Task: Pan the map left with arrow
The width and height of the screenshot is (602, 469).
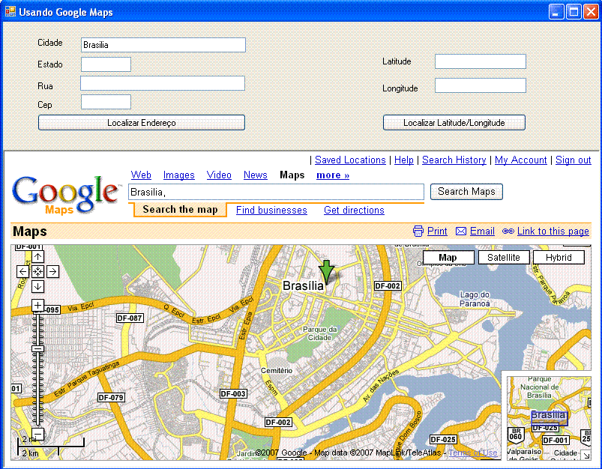Action: (23, 272)
